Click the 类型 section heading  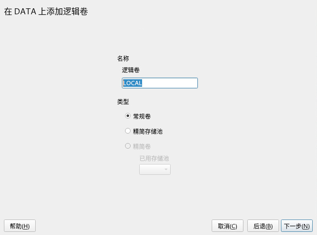(123, 101)
